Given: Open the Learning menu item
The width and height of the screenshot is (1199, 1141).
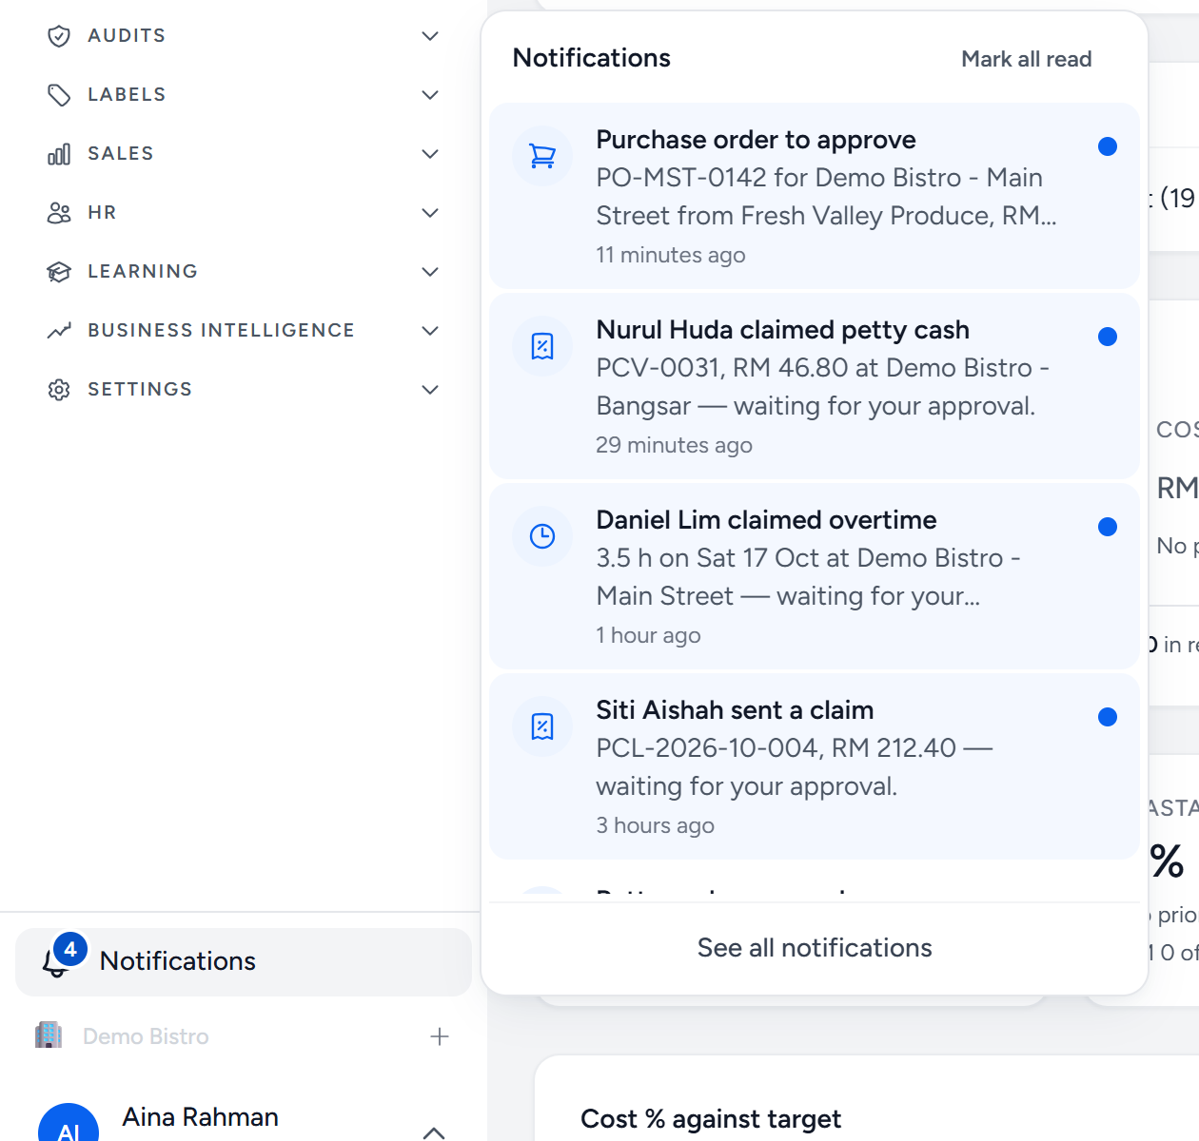Looking at the screenshot, I should (244, 272).
